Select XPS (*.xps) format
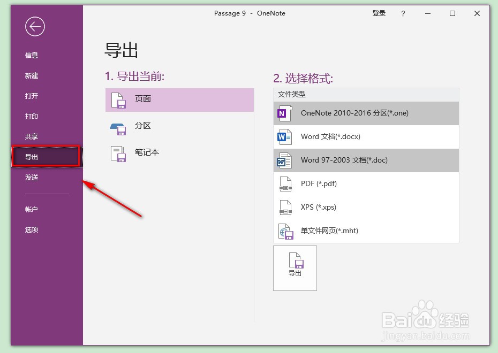Viewport: 498px width, 353px height. coord(366,208)
